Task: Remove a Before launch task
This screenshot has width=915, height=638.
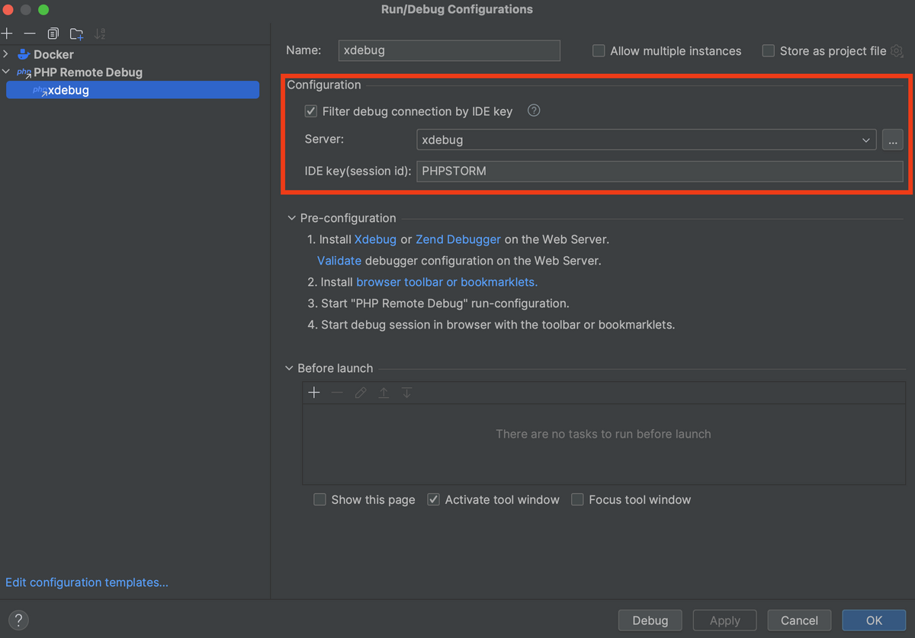Action: 337,393
